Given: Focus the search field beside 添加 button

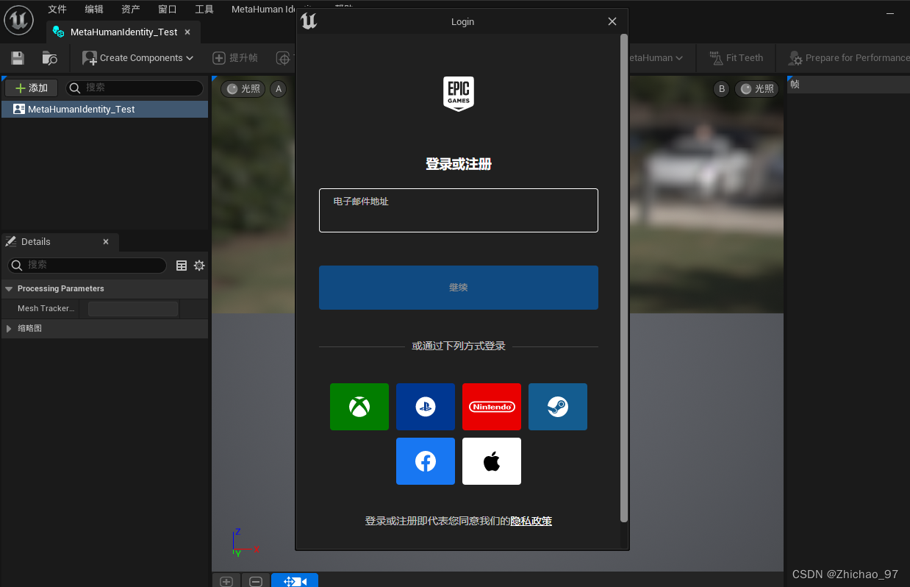Looking at the screenshot, I should 135,88.
